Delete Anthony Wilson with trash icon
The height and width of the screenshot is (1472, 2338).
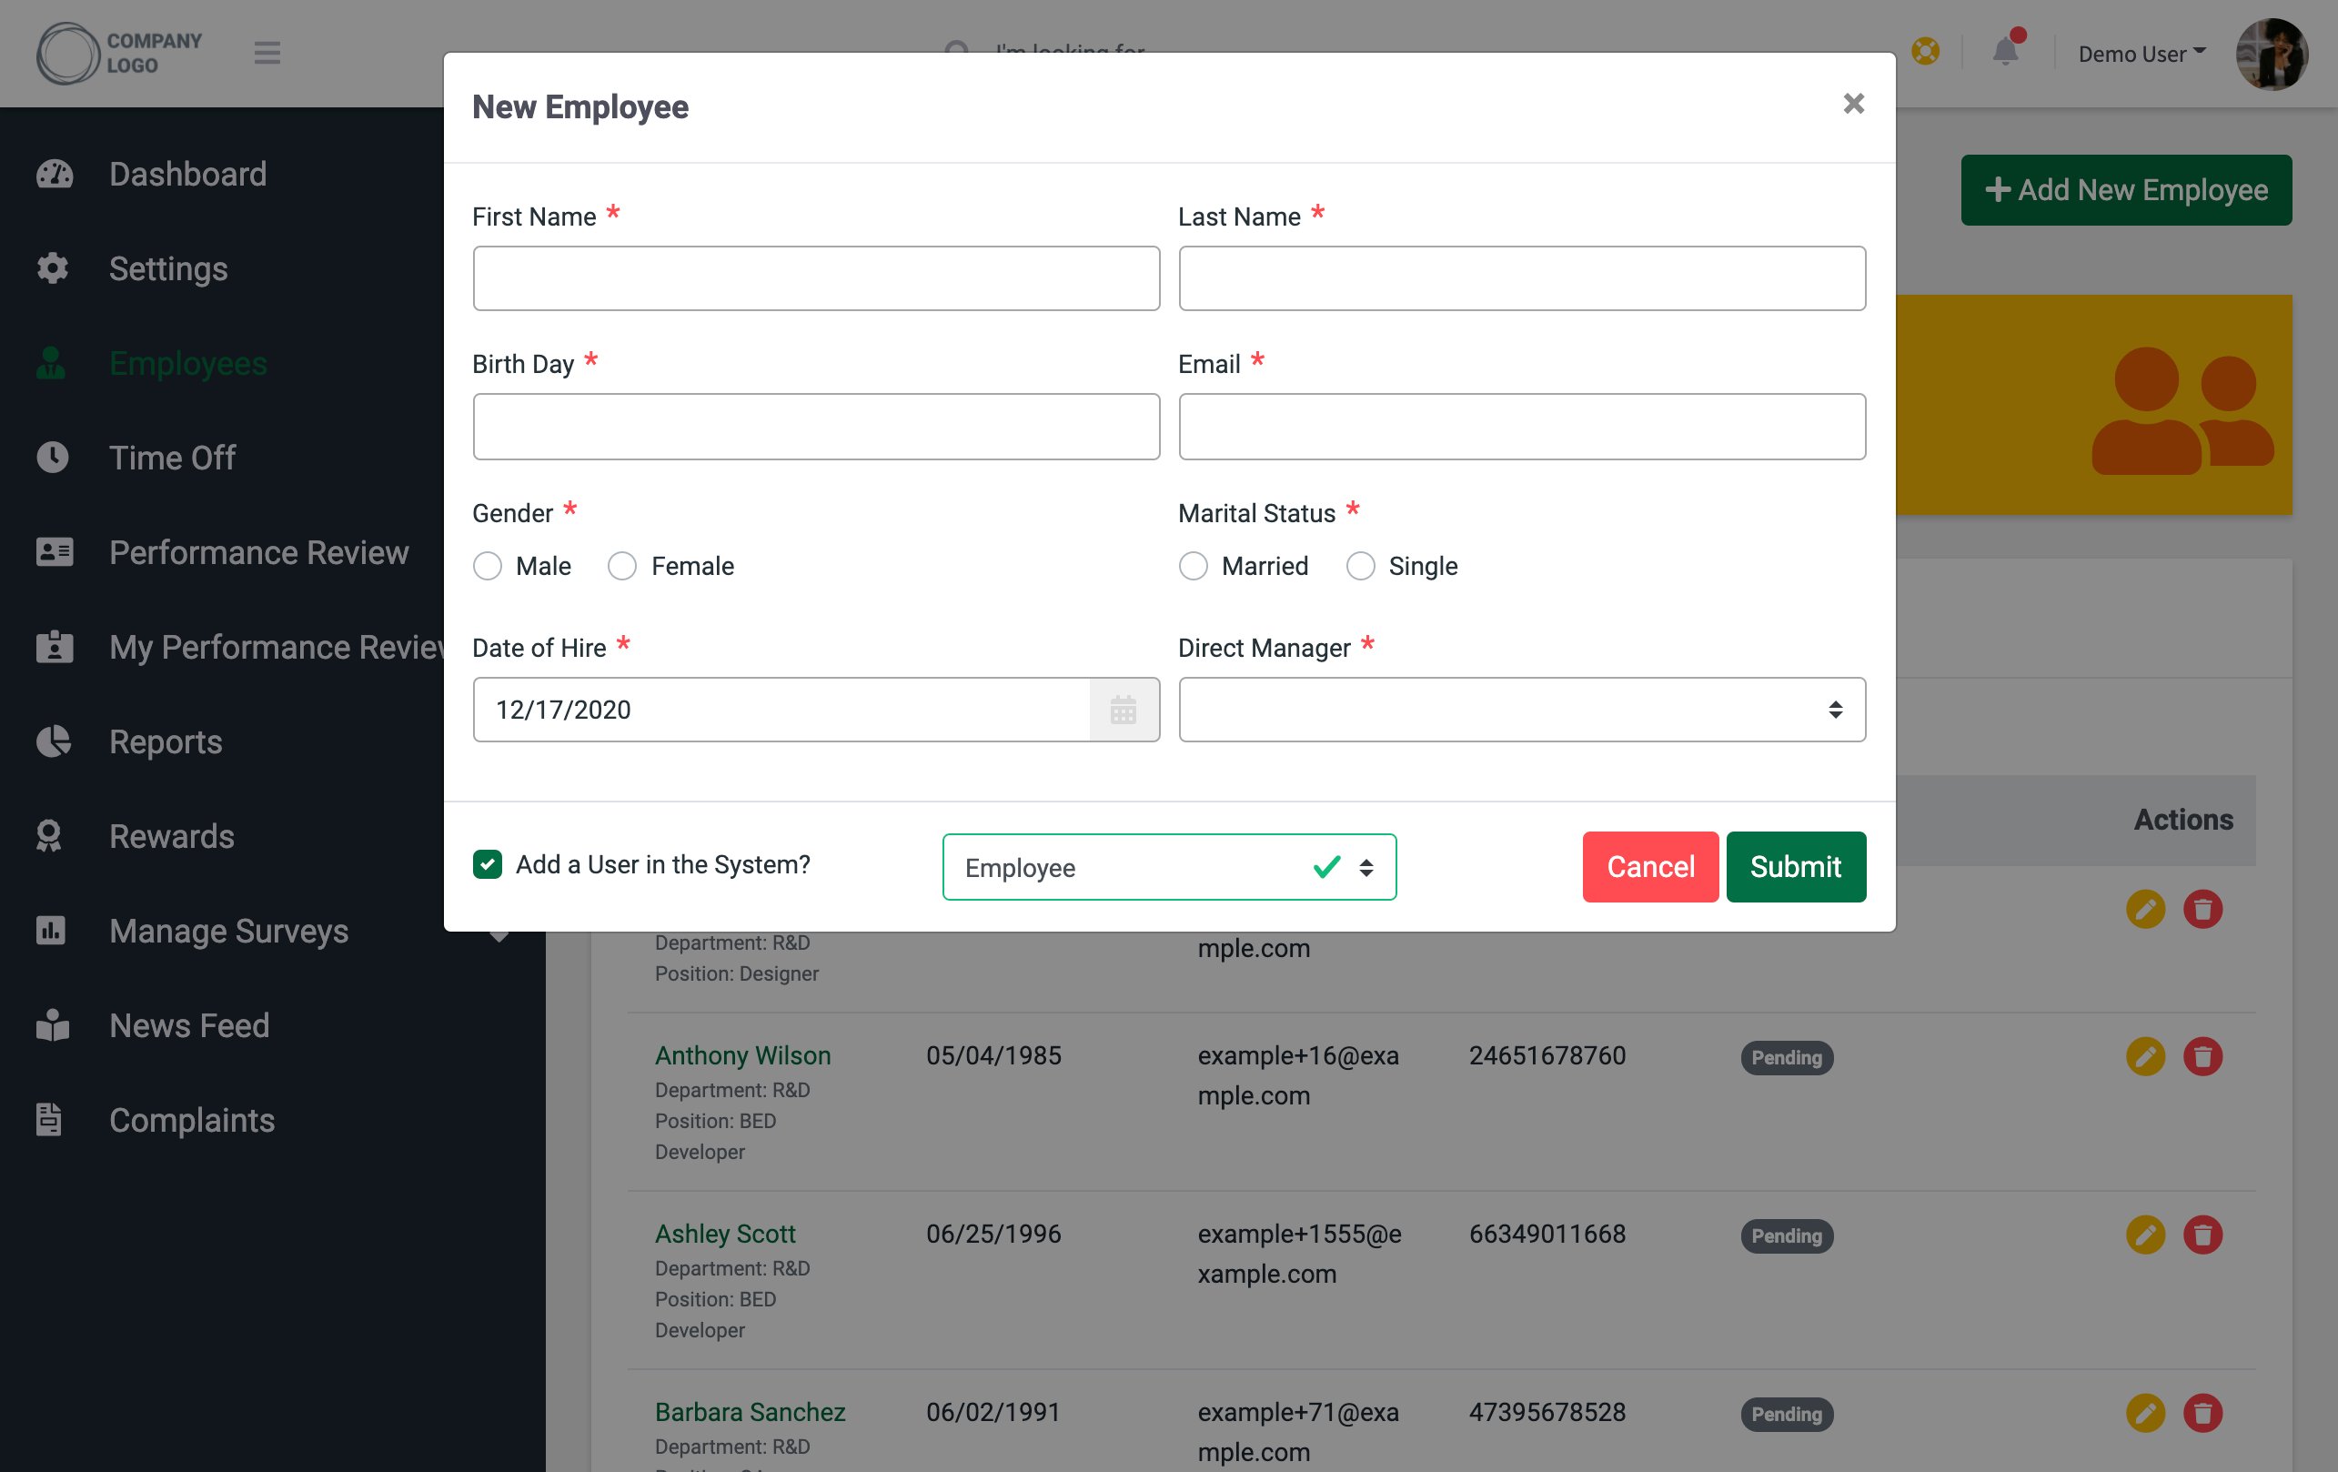click(2203, 1056)
